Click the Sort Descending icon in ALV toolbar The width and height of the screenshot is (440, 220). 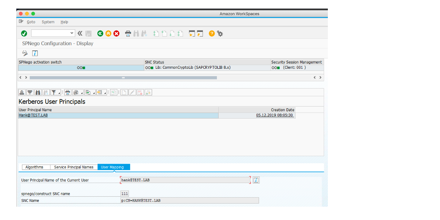coord(30,92)
